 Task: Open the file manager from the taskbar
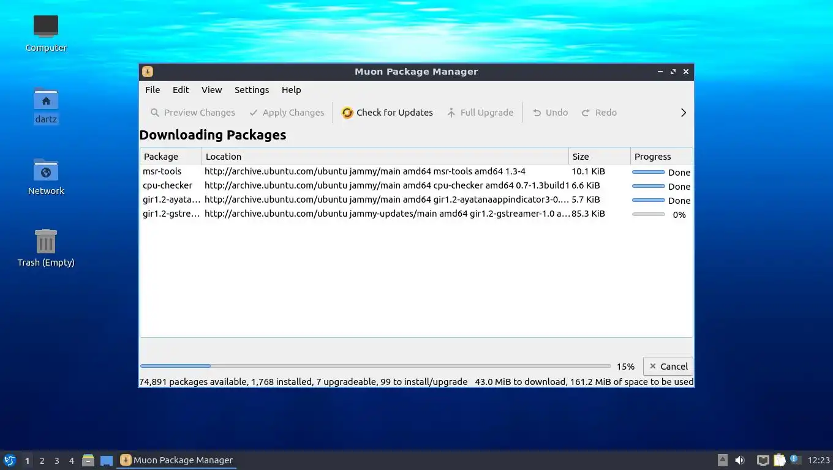pos(88,460)
